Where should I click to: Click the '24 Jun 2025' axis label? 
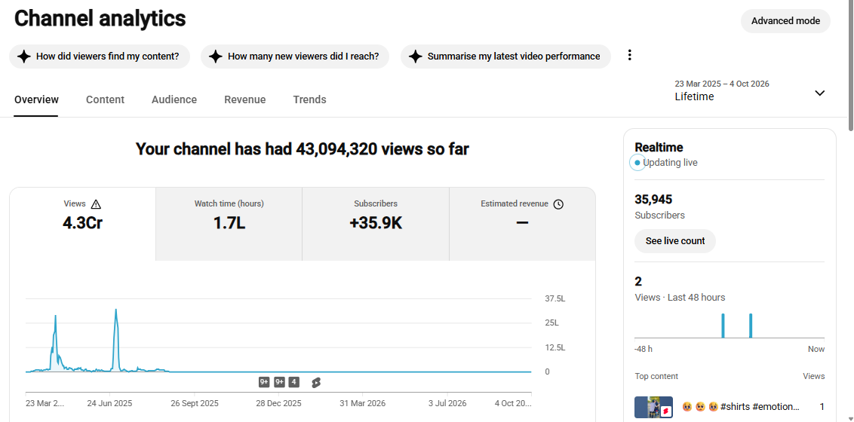(109, 403)
